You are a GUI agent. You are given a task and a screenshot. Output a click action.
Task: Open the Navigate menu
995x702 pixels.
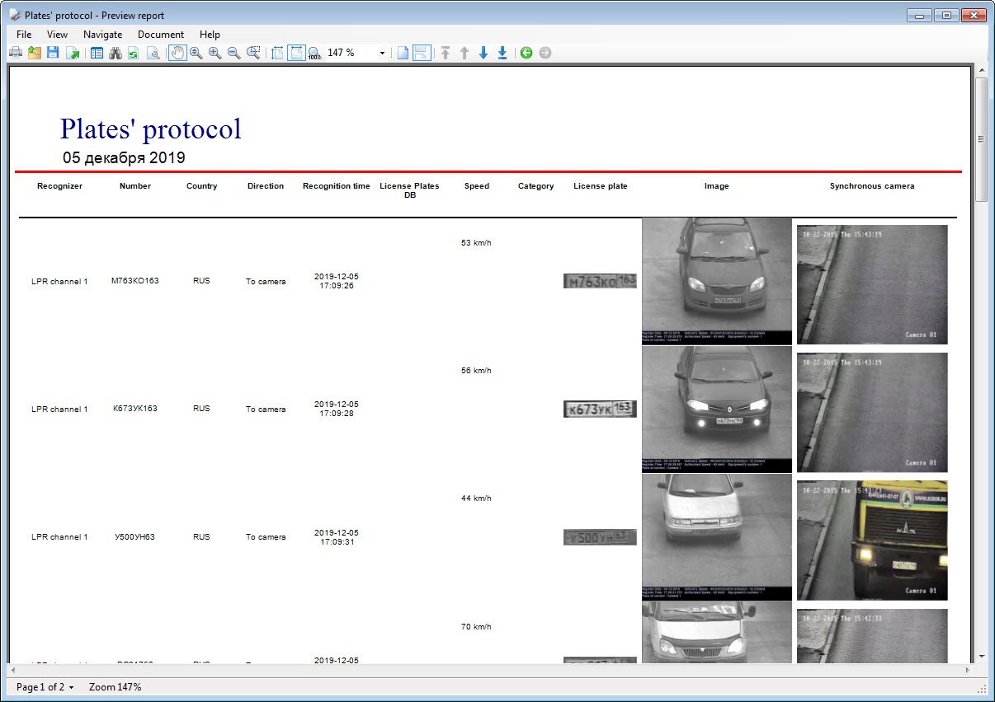click(102, 35)
